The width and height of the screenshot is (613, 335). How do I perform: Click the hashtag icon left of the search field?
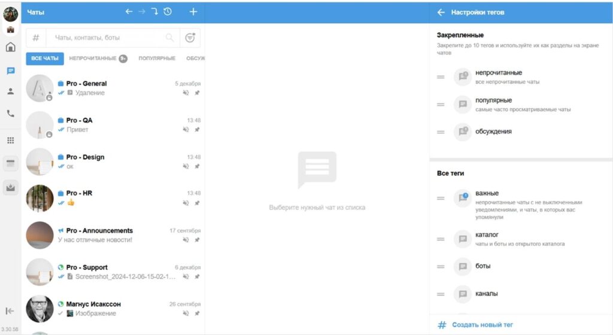[x=36, y=38]
